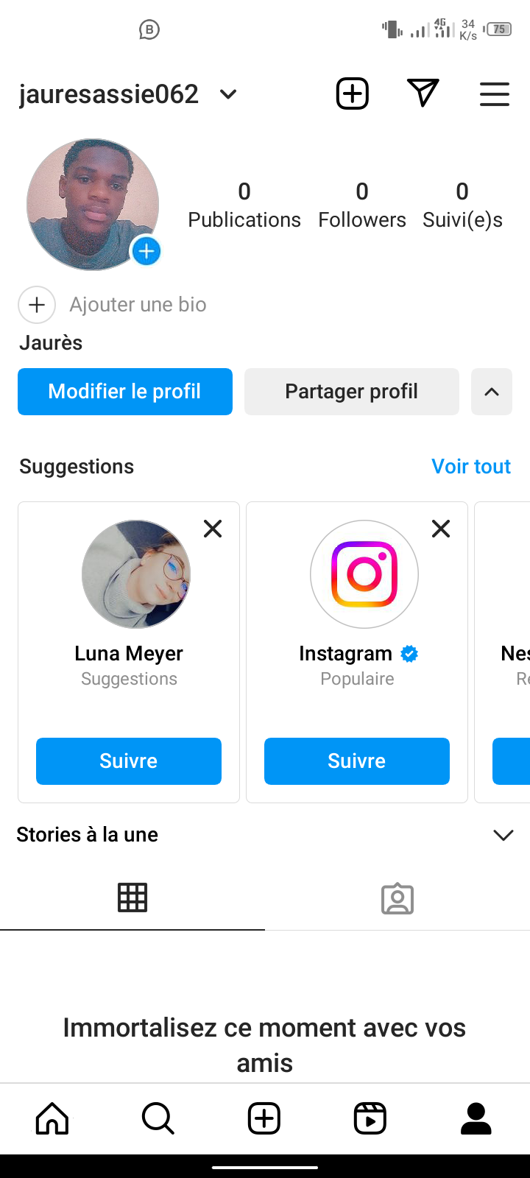Tap the Ajouter une bio plus circle

click(37, 305)
